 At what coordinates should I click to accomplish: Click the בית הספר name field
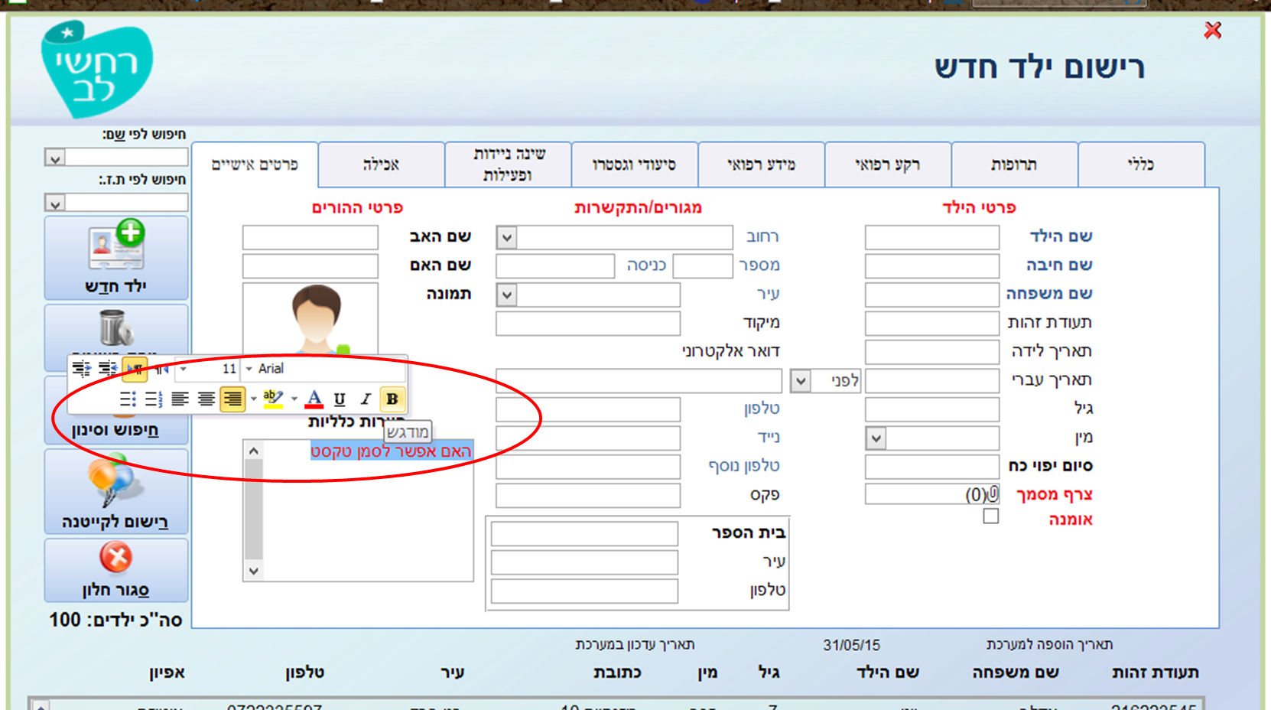tap(584, 533)
